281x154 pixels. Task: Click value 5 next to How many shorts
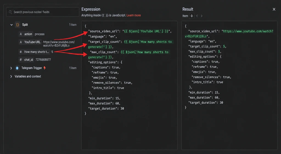[x=52, y=52]
